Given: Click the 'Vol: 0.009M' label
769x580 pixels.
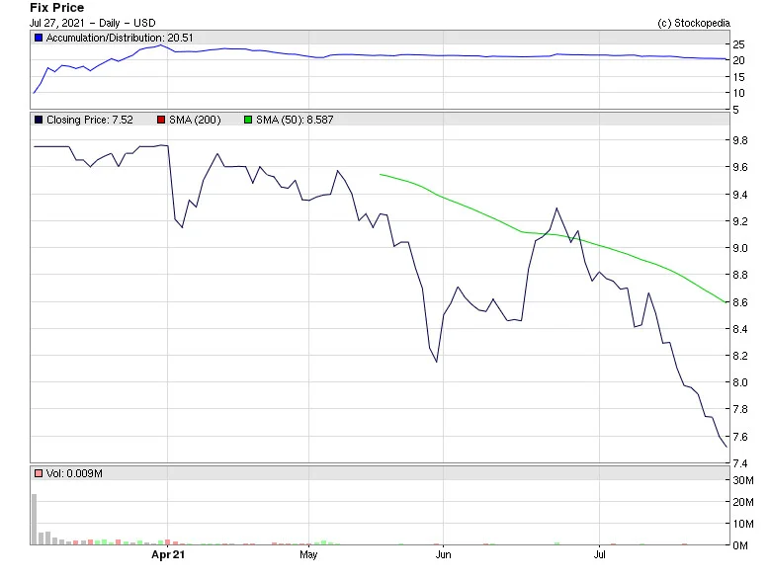Looking at the screenshot, I should click(74, 473).
